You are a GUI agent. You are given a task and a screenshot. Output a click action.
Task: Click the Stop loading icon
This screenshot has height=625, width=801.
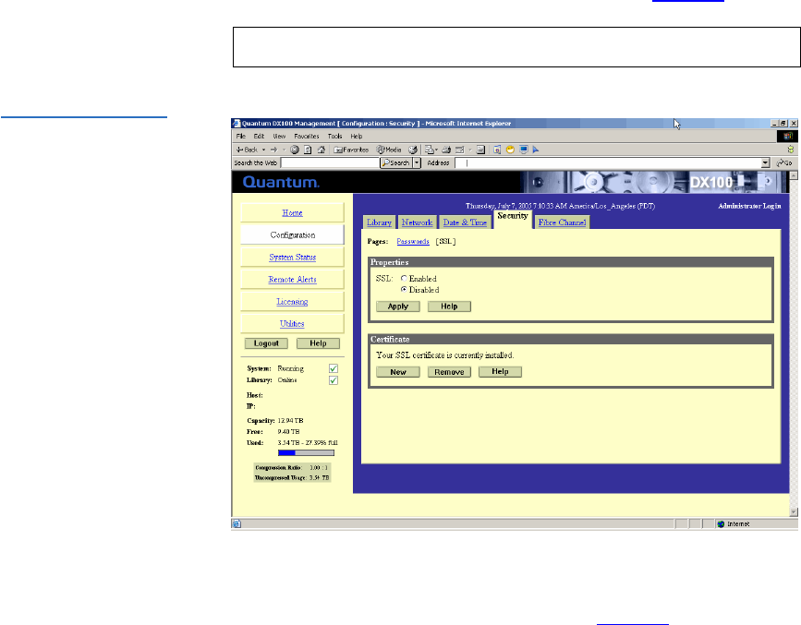pyautogui.click(x=295, y=150)
